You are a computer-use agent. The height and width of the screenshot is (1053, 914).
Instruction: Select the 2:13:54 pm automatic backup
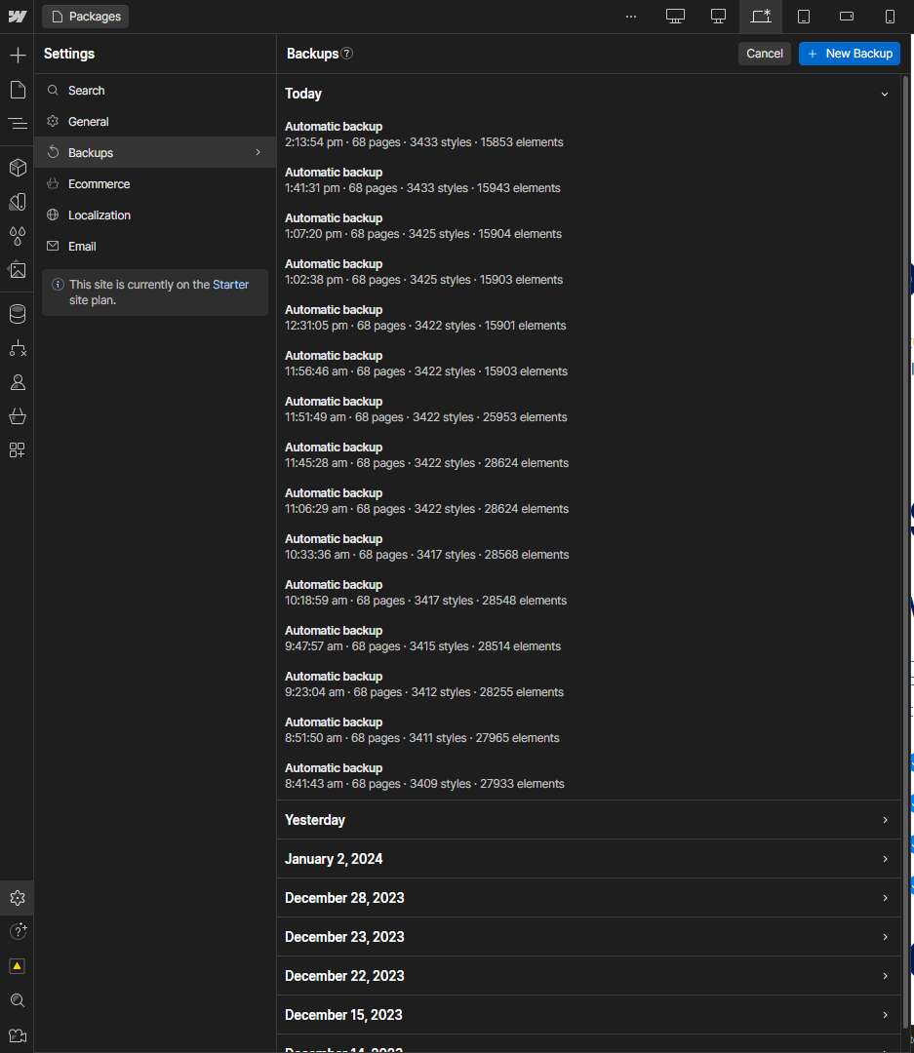click(x=589, y=135)
